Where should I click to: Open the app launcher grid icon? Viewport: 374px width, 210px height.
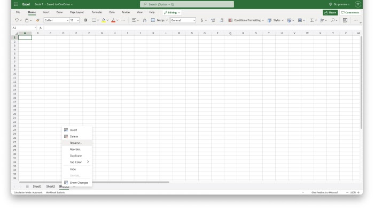coord(16,4)
